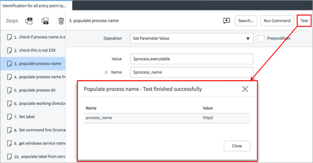The image size is (313, 163).
Task: Select step 8 Set command line
Action: point(33,130)
